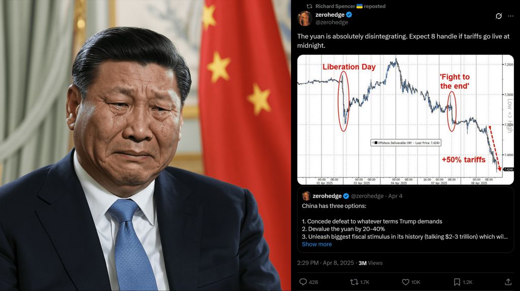The width and height of the screenshot is (520, 291).
Task: Click the quoted tweet body text
Action: click(405, 221)
